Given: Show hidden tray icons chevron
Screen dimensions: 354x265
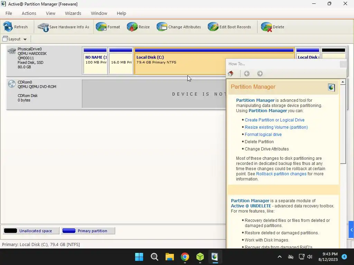Looking at the screenshot, I should 279,257.
